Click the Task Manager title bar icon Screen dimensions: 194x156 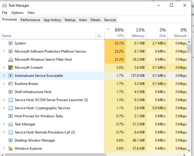(x=4, y=5)
